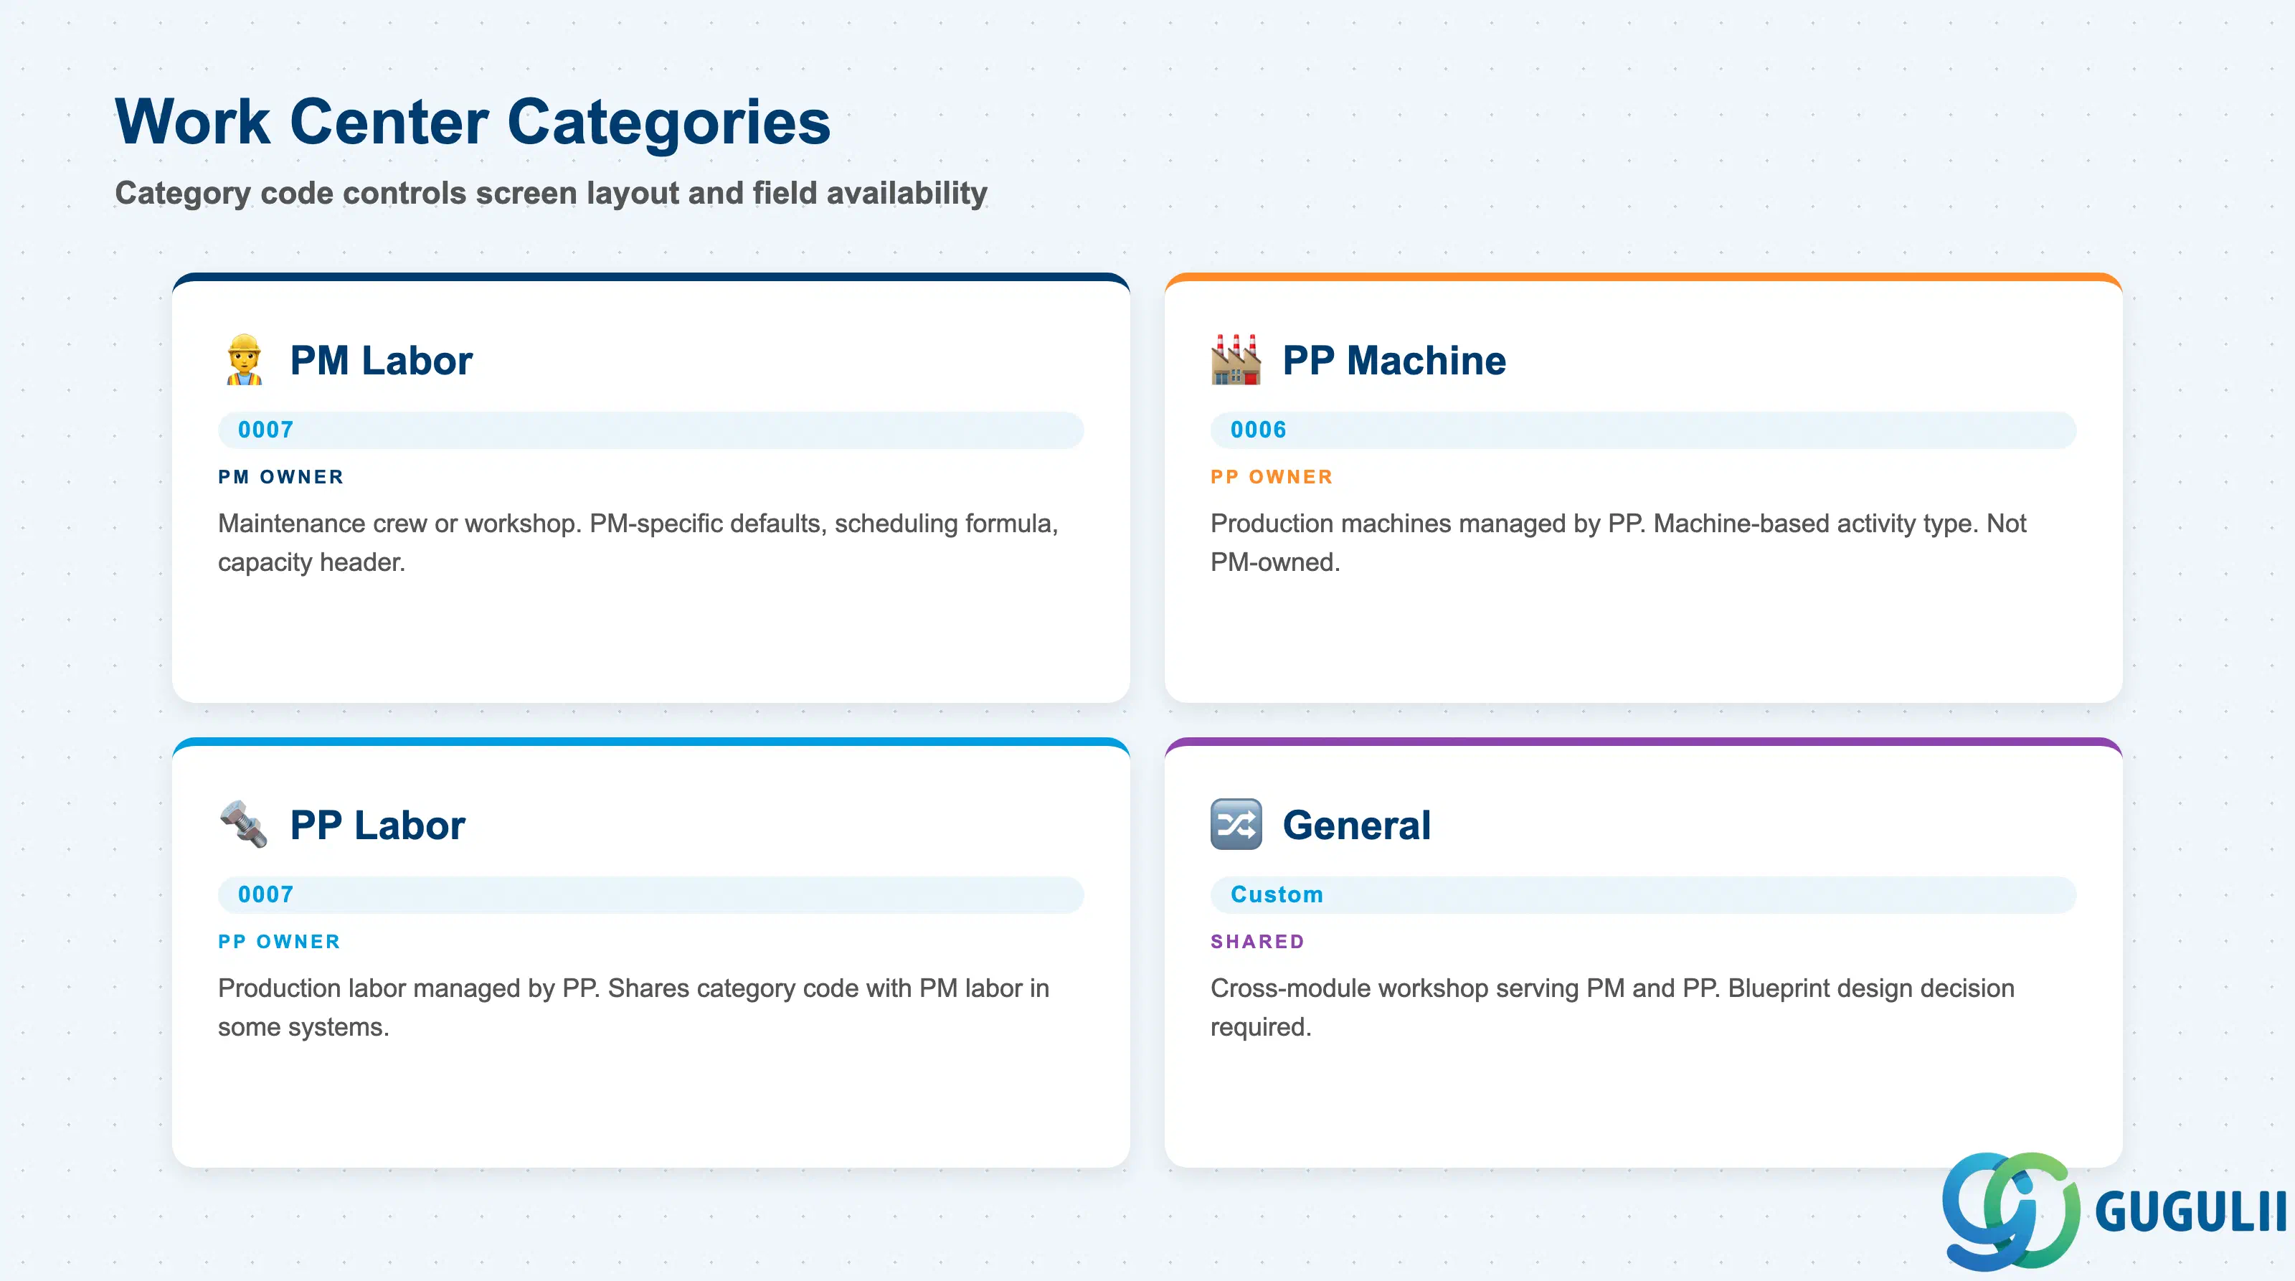Viewport: 2295px width, 1281px height.
Task: Click the GUGULII logo
Action: pos(2114,1211)
